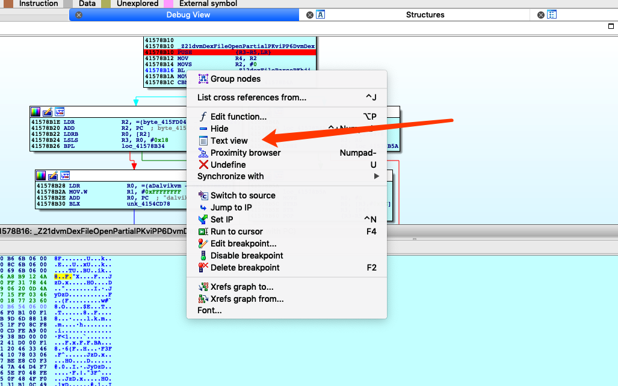The image size is (618, 386).
Task: Edit node text on aDalvikvm block
Action: (53, 176)
